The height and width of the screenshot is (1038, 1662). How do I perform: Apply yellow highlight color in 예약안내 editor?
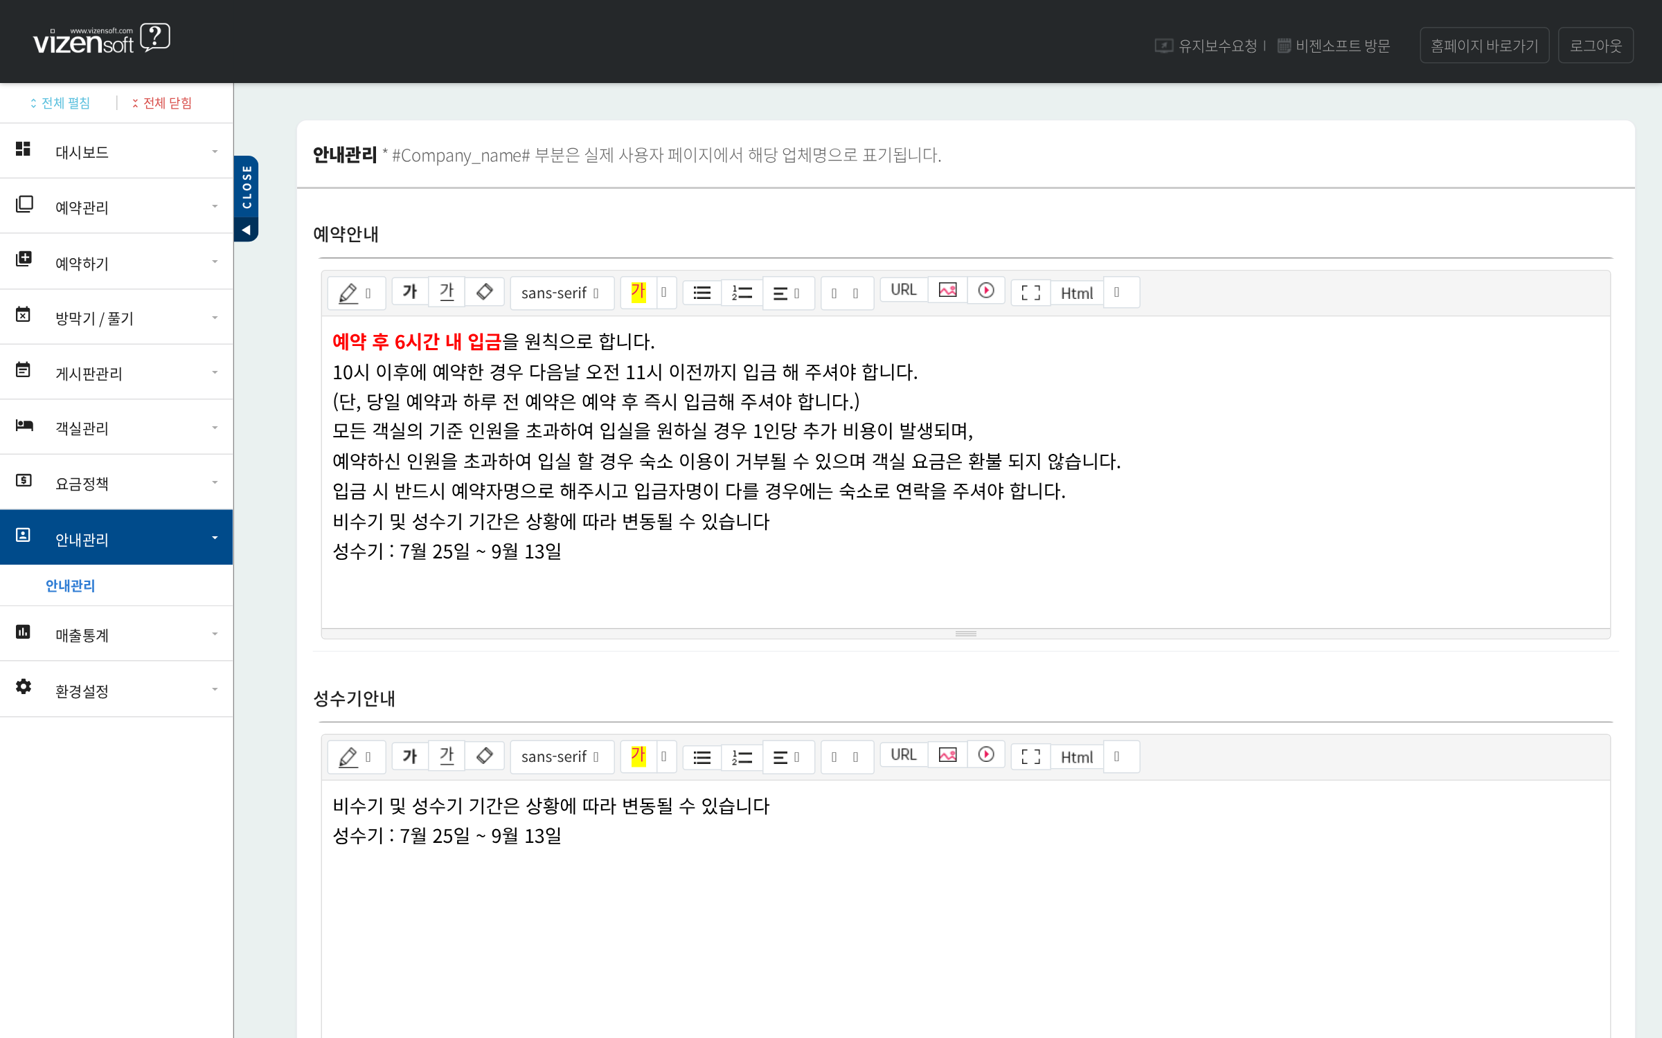point(638,292)
